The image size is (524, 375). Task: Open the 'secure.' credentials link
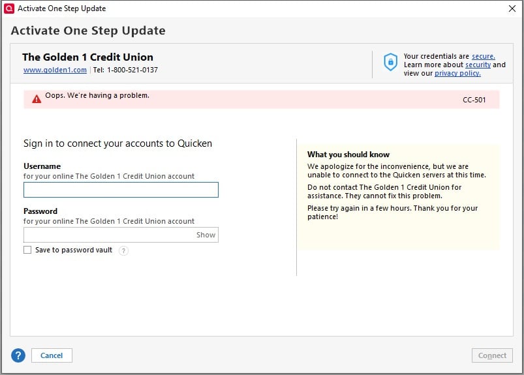point(484,56)
